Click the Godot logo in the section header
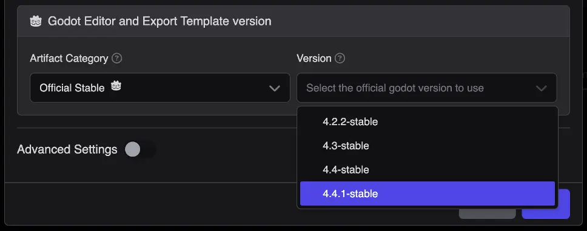The image size is (587, 231). pyautogui.click(x=36, y=21)
